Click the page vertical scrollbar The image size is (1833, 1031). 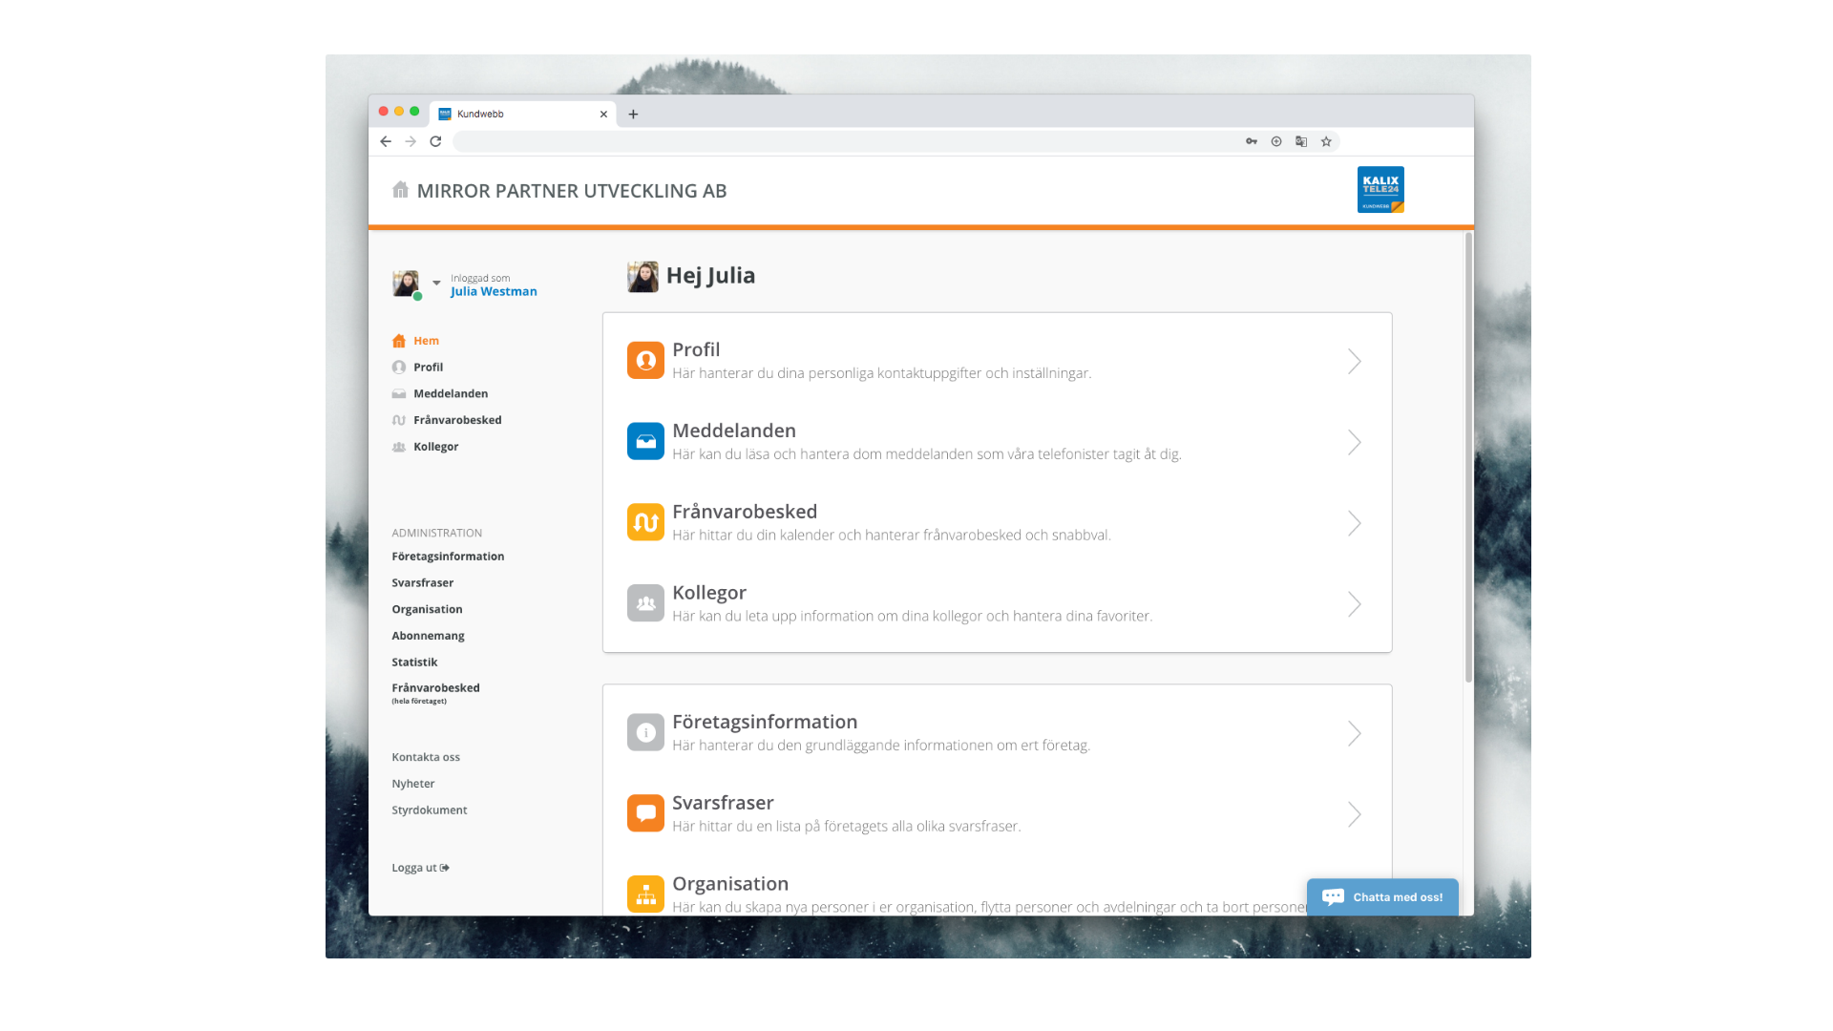[x=1468, y=458]
